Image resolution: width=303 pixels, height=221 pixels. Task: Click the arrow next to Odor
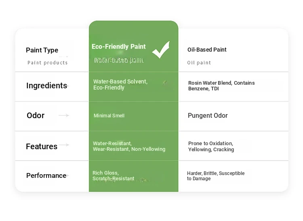point(64,115)
